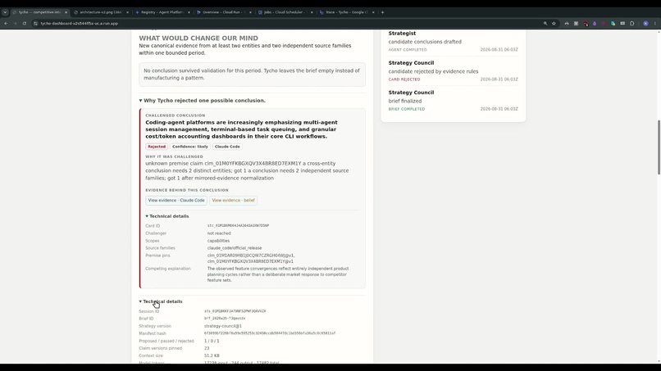This screenshot has width=661, height=371.
Task: Go back to the previous page
Action: pos(6,24)
